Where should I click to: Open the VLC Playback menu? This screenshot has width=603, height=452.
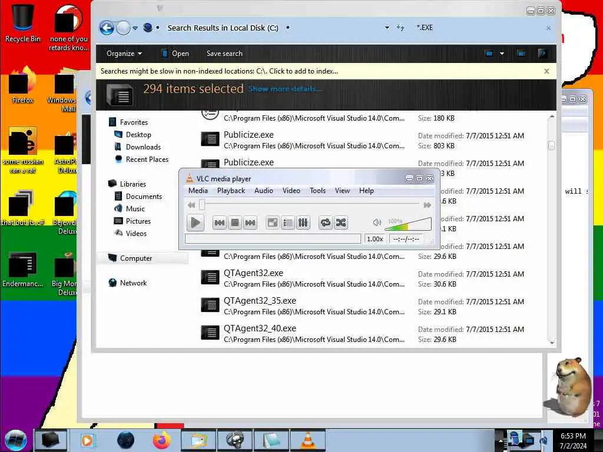click(231, 191)
